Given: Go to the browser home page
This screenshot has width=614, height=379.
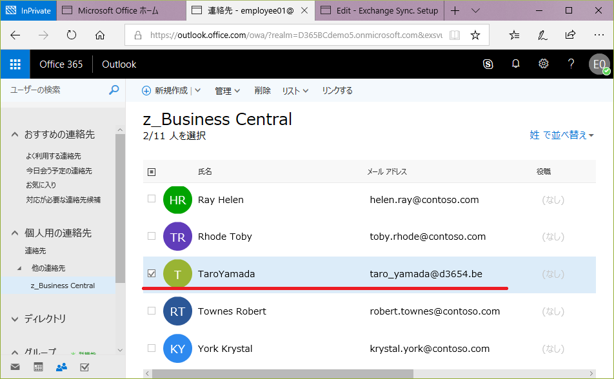Looking at the screenshot, I should [100, 35].
